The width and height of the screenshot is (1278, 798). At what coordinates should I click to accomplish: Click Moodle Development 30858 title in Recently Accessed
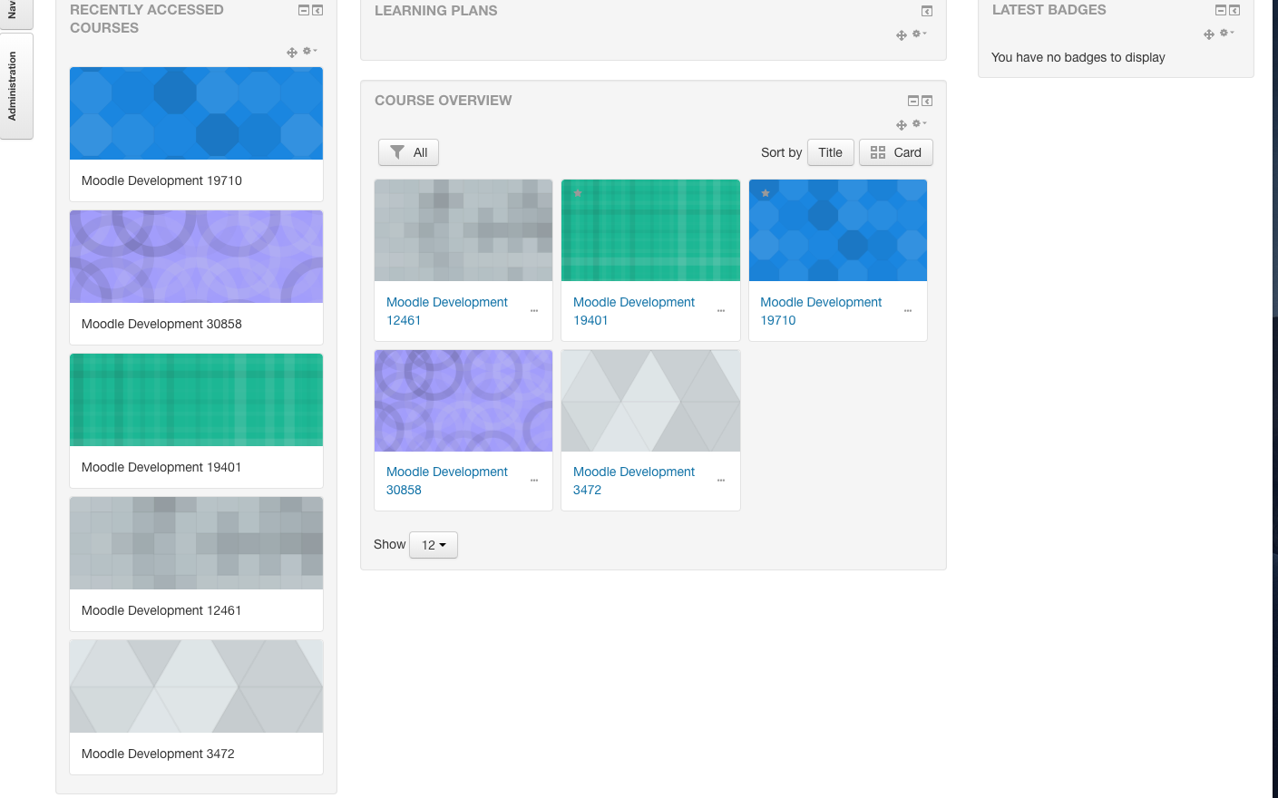[161, 324]
